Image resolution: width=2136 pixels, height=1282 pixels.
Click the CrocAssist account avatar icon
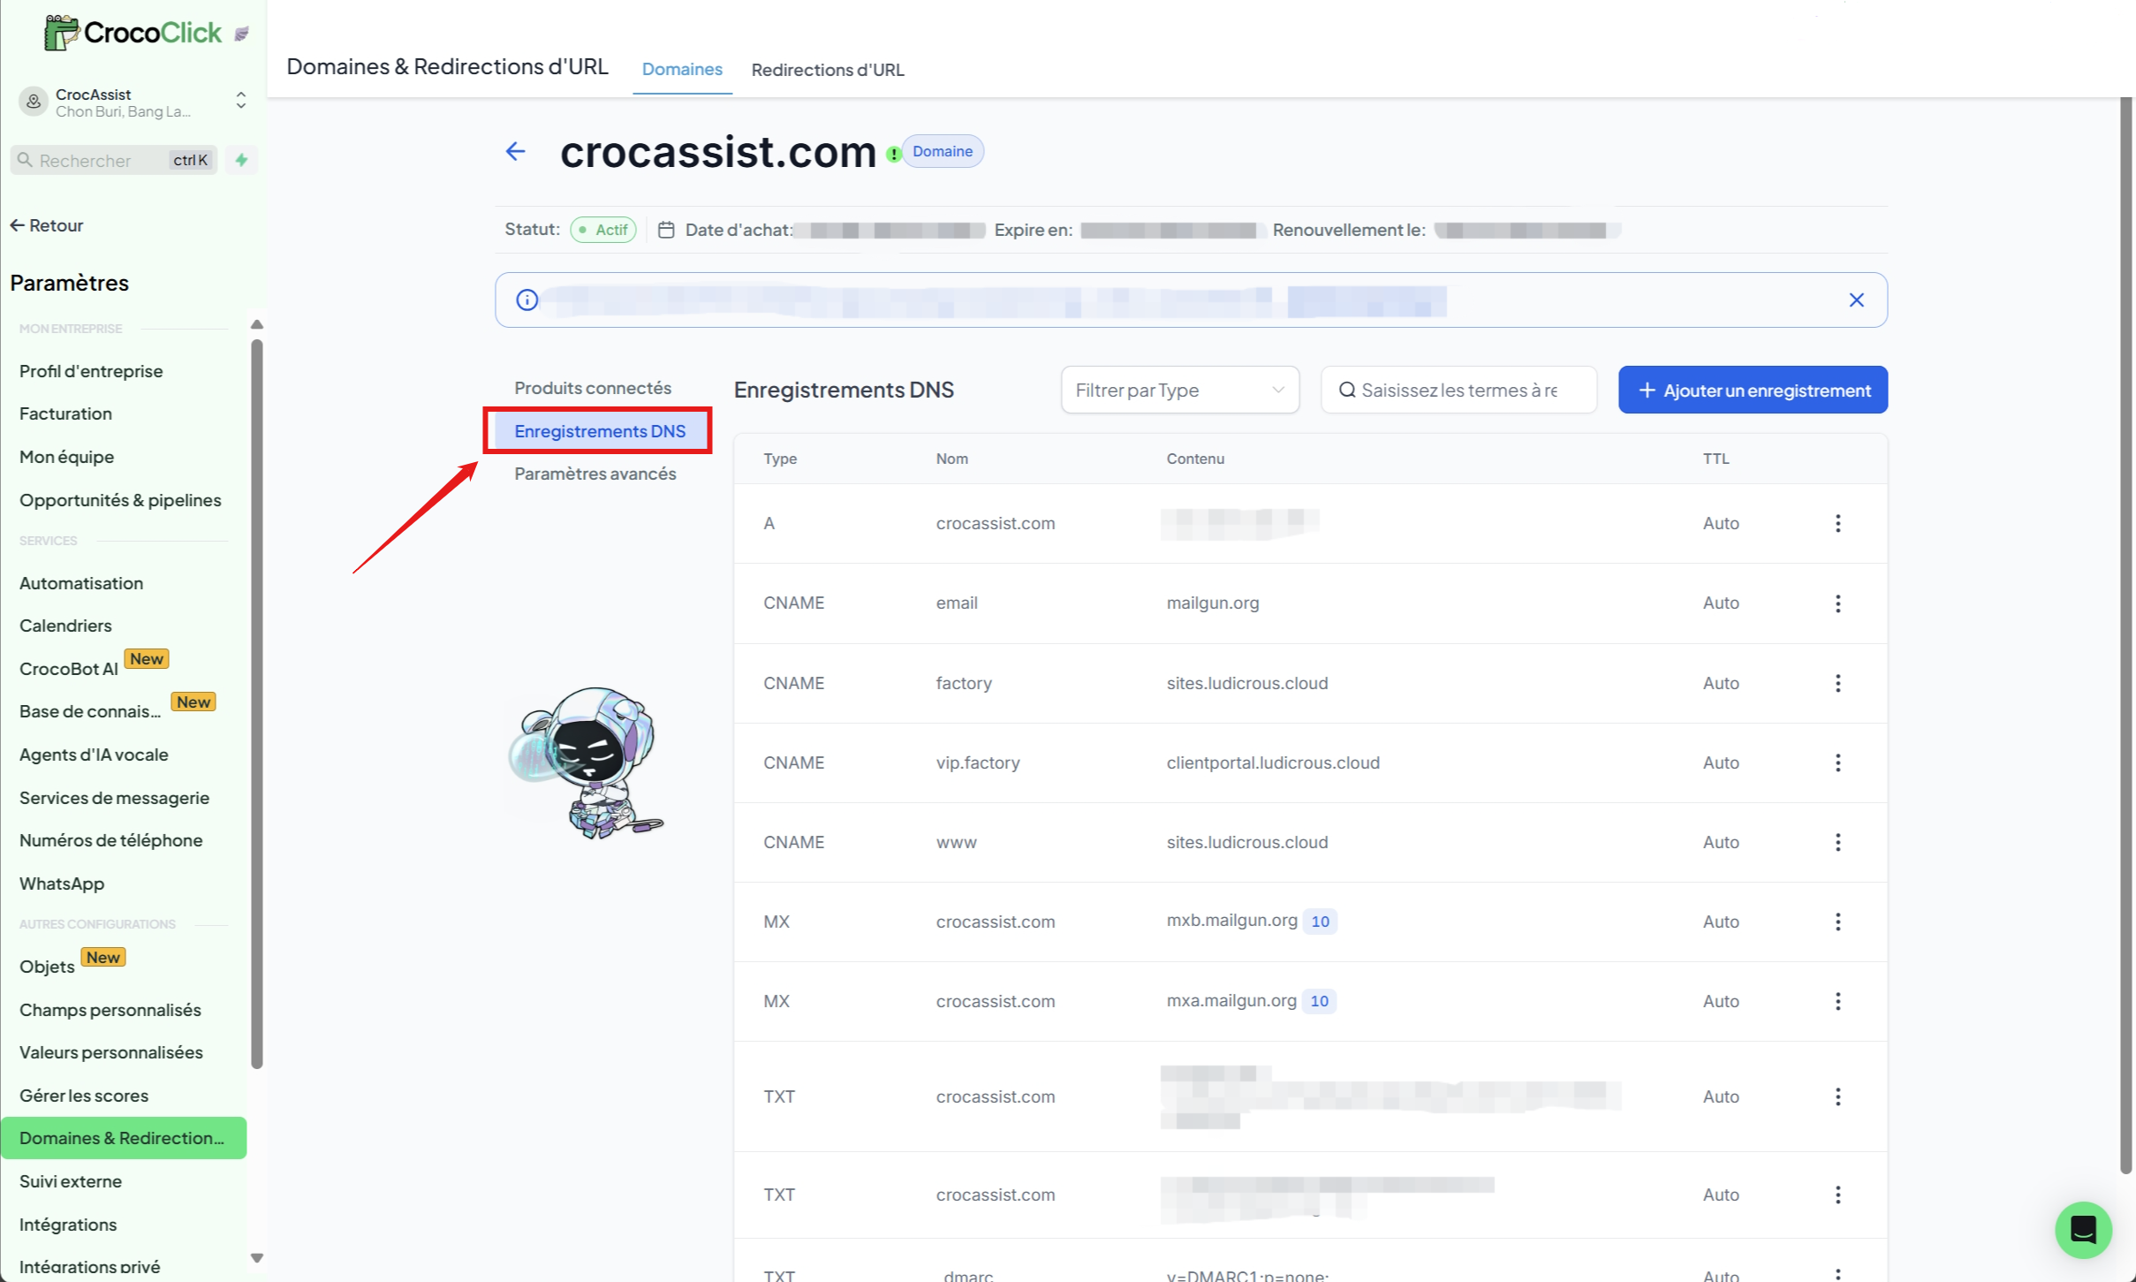tap(34, 102)
